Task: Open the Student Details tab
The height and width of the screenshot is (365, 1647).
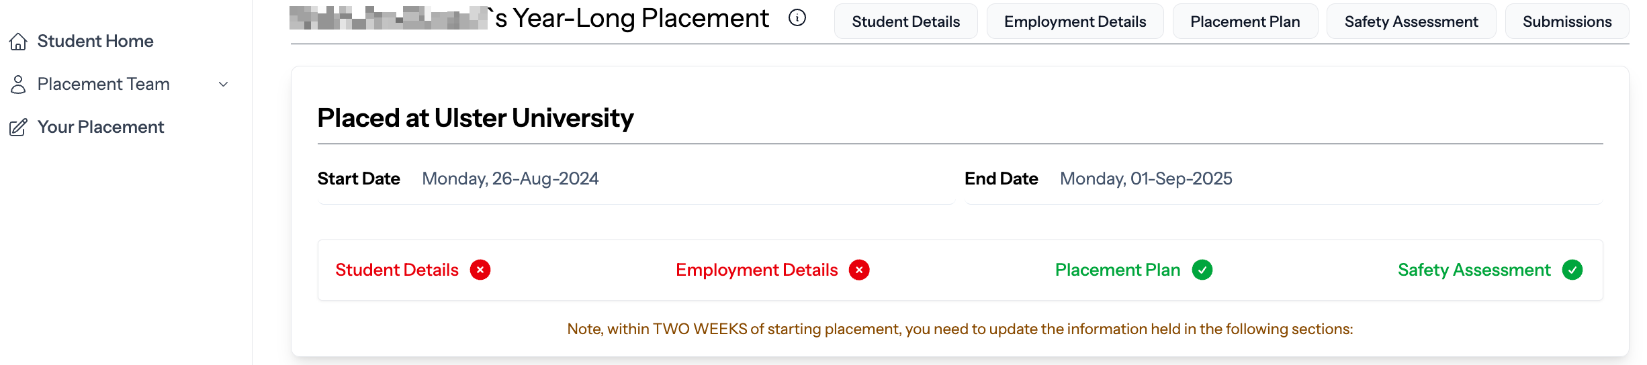Action: pos(906,21)
